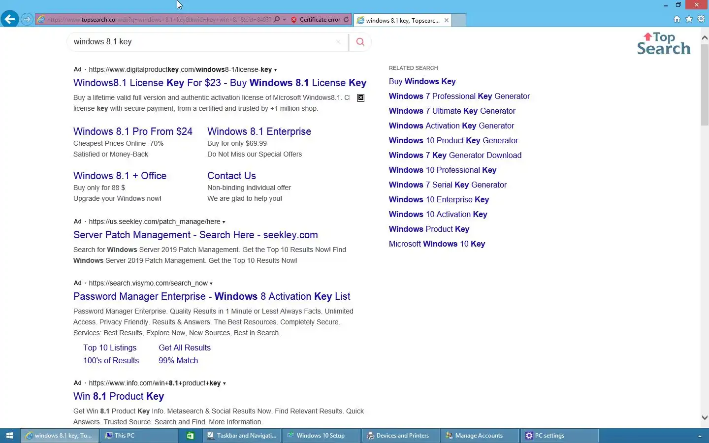
Task: Switch to Devices and Printers taskbar window
Action: pyautogui.click(x=401, y=436)
